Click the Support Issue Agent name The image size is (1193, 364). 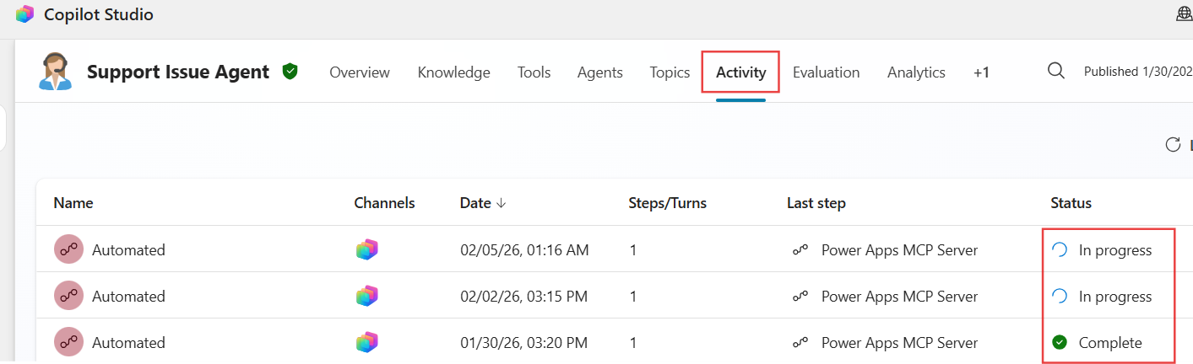click(178, 72)
